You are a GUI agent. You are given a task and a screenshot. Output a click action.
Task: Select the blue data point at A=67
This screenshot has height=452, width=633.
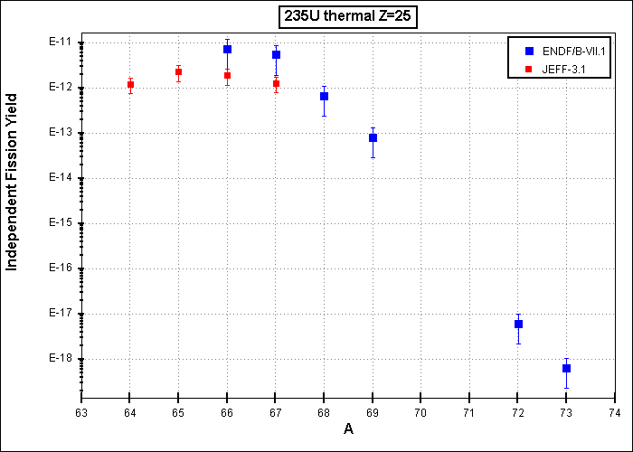click(x=276, y=54)
